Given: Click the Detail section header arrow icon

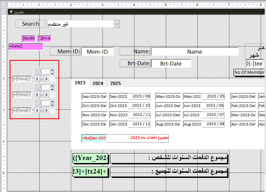Looking at the screenshot, I should pyautogui.click(x=11, y=12).
